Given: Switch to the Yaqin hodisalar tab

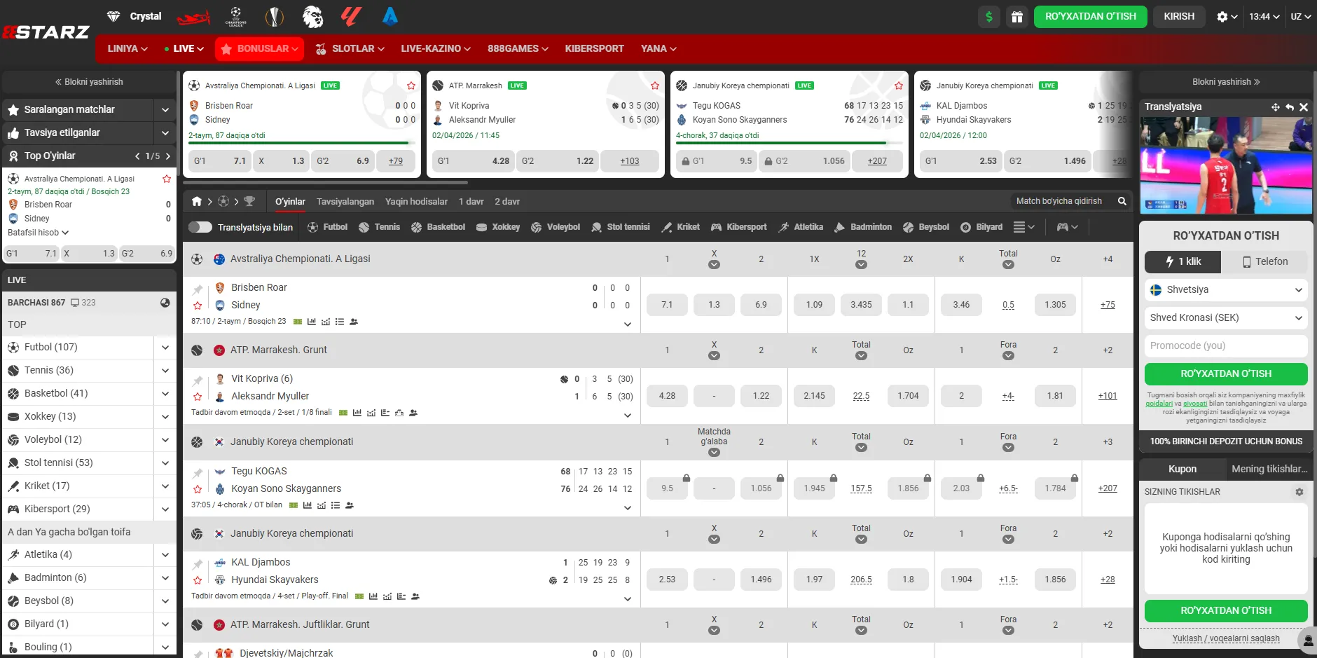Looking at the screenshot, I should (416, 202).
